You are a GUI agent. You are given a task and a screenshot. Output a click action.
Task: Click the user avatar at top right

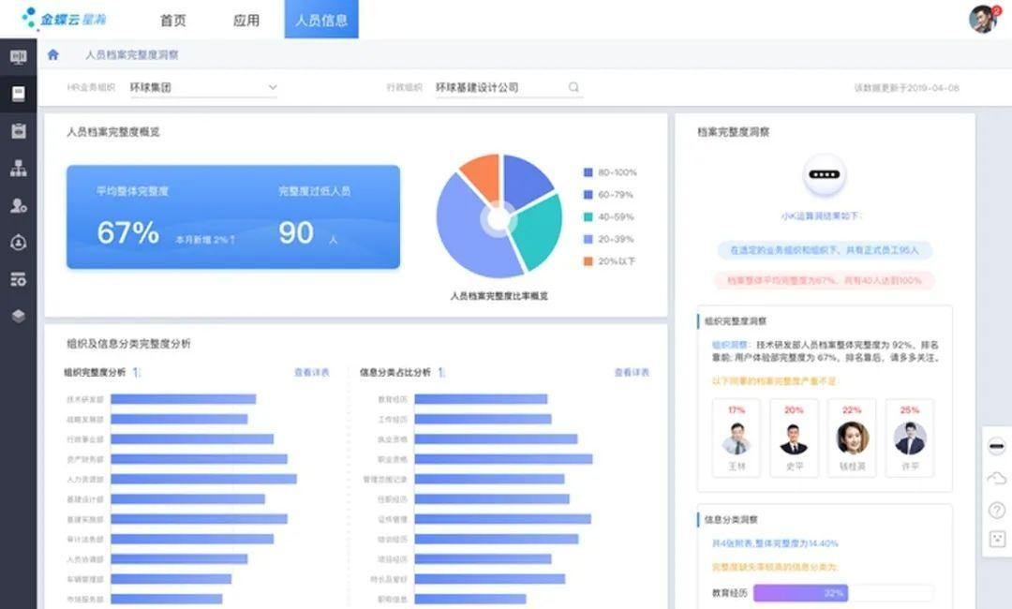(984, 19)
